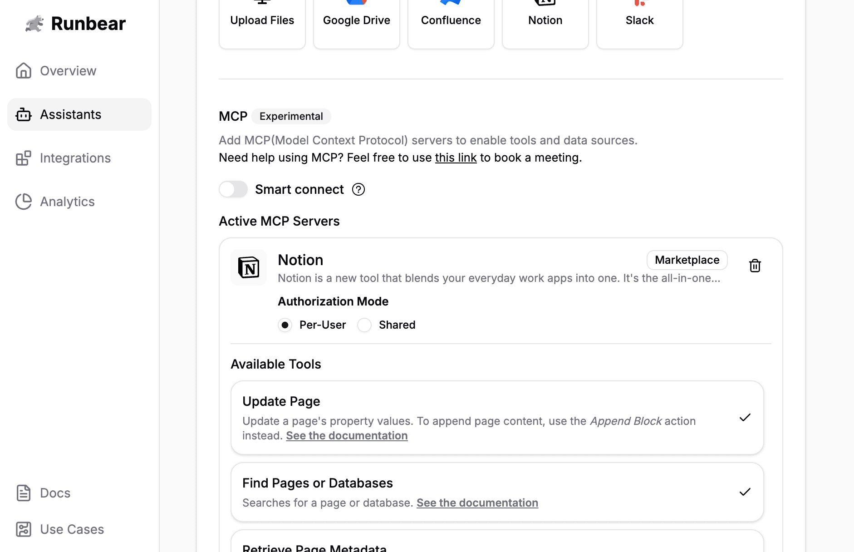Open Find Pages documentation link
Screen dimensions: 854x552
(477, 503)
